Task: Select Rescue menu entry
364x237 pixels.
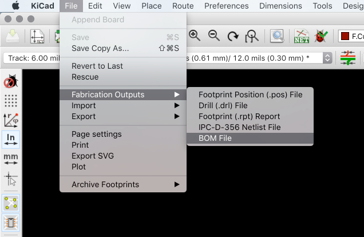Action: 123,77
